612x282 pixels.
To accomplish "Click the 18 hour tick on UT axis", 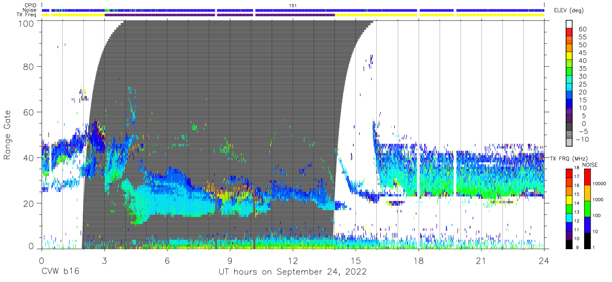I will coord(419,261).
